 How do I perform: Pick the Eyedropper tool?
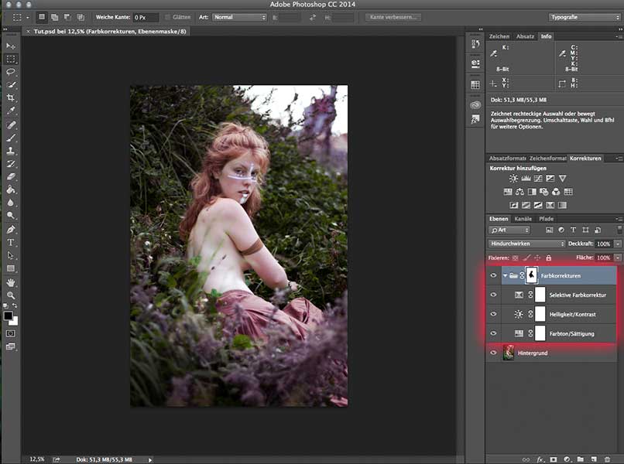11,111
